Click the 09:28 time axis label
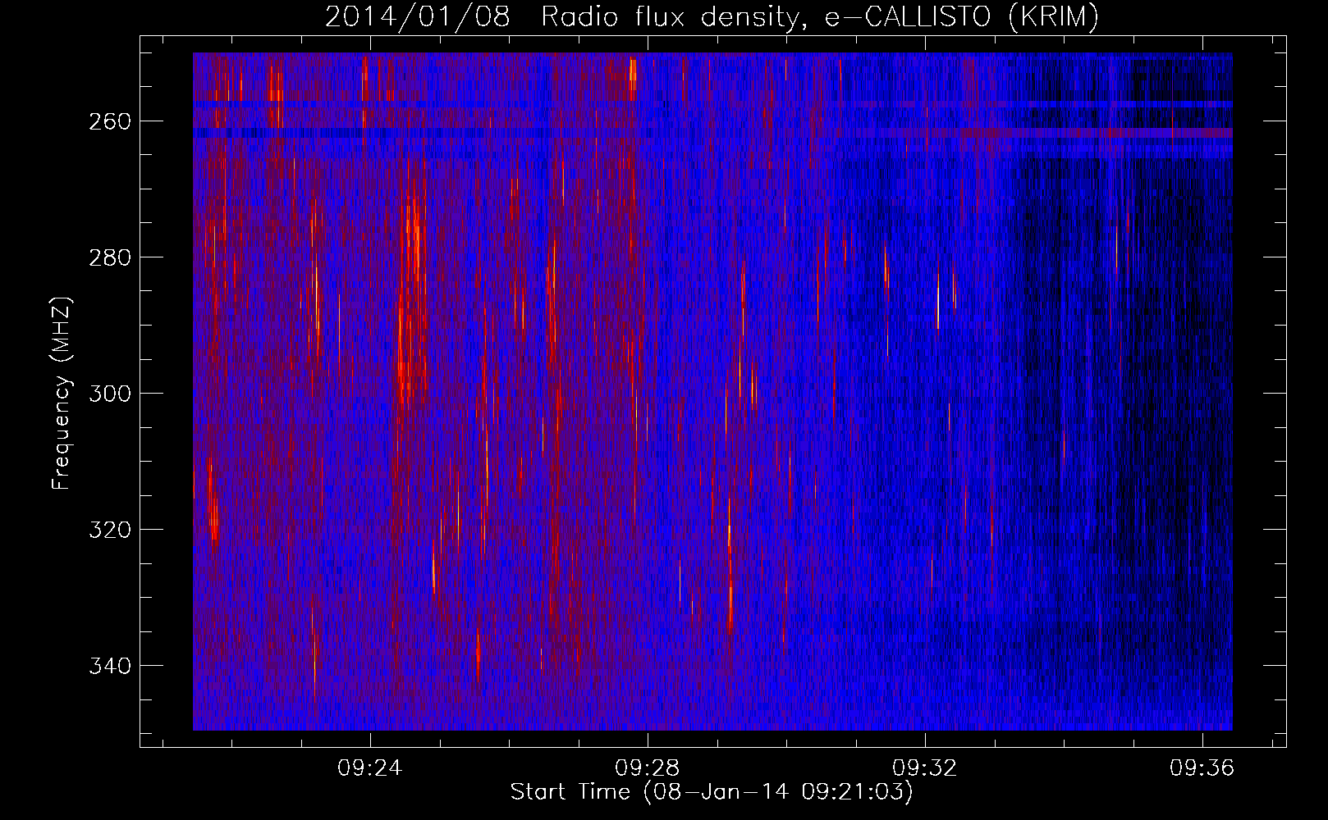This screenshot has height=820, width=1328. (x=648, y=768)
